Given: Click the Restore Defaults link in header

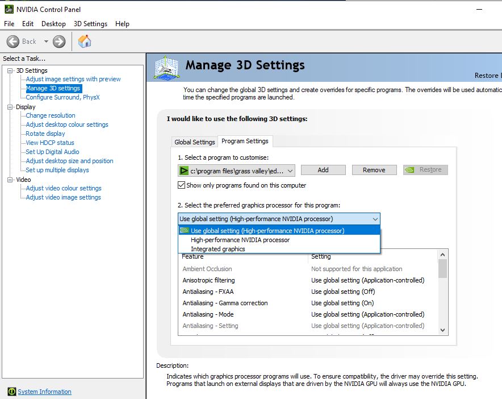Looking at the screenshot, I should (x=488, y=76).
